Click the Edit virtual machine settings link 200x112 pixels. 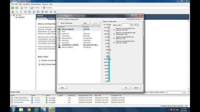[49, 64]
